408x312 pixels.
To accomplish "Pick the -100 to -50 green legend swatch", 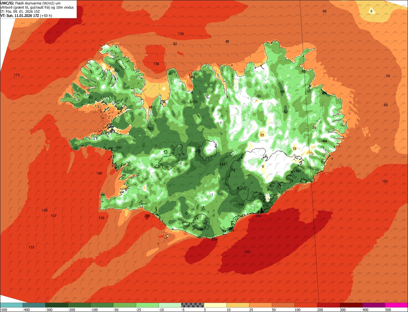I will (102, 305).
